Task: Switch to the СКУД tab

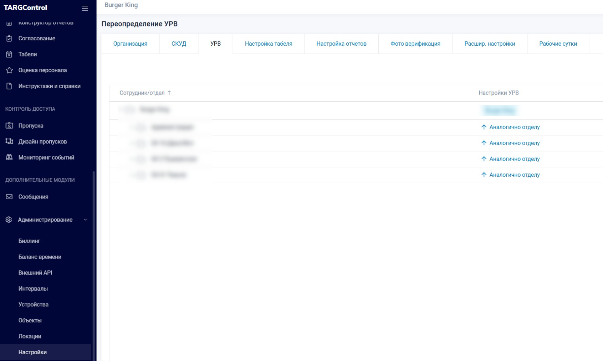Action: click(x=179, y=44)
